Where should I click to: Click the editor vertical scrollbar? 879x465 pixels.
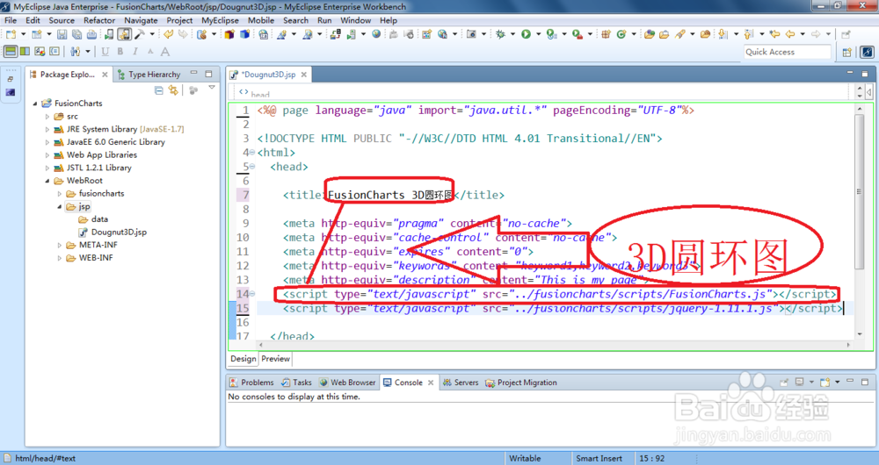tap(861, 193)
